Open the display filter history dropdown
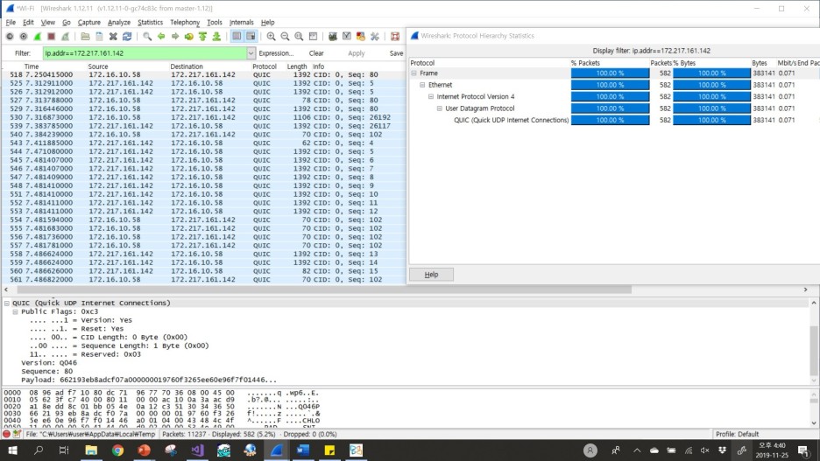This screenshot has width=820, height=461. (x=251, y=53)
